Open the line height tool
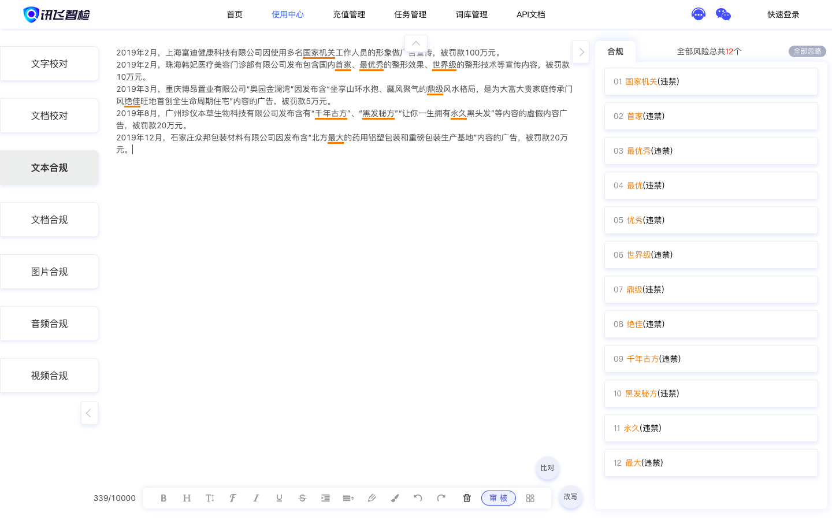The width and height of the screenshot is (832, 520). click(348, 498)
